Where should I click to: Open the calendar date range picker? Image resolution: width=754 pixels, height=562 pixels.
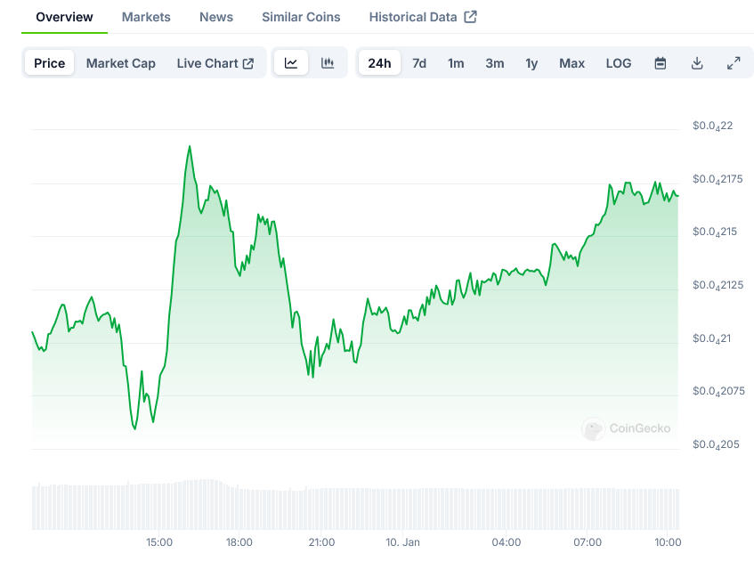point(661,63)
